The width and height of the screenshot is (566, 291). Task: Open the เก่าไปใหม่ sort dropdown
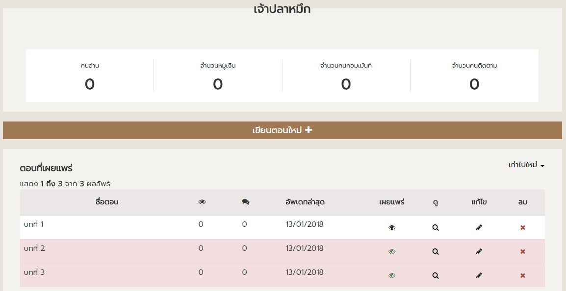[x=526, y=165]
